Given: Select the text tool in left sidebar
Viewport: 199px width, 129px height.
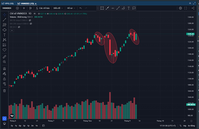Looking at the screenshot, I should [5, 35].
